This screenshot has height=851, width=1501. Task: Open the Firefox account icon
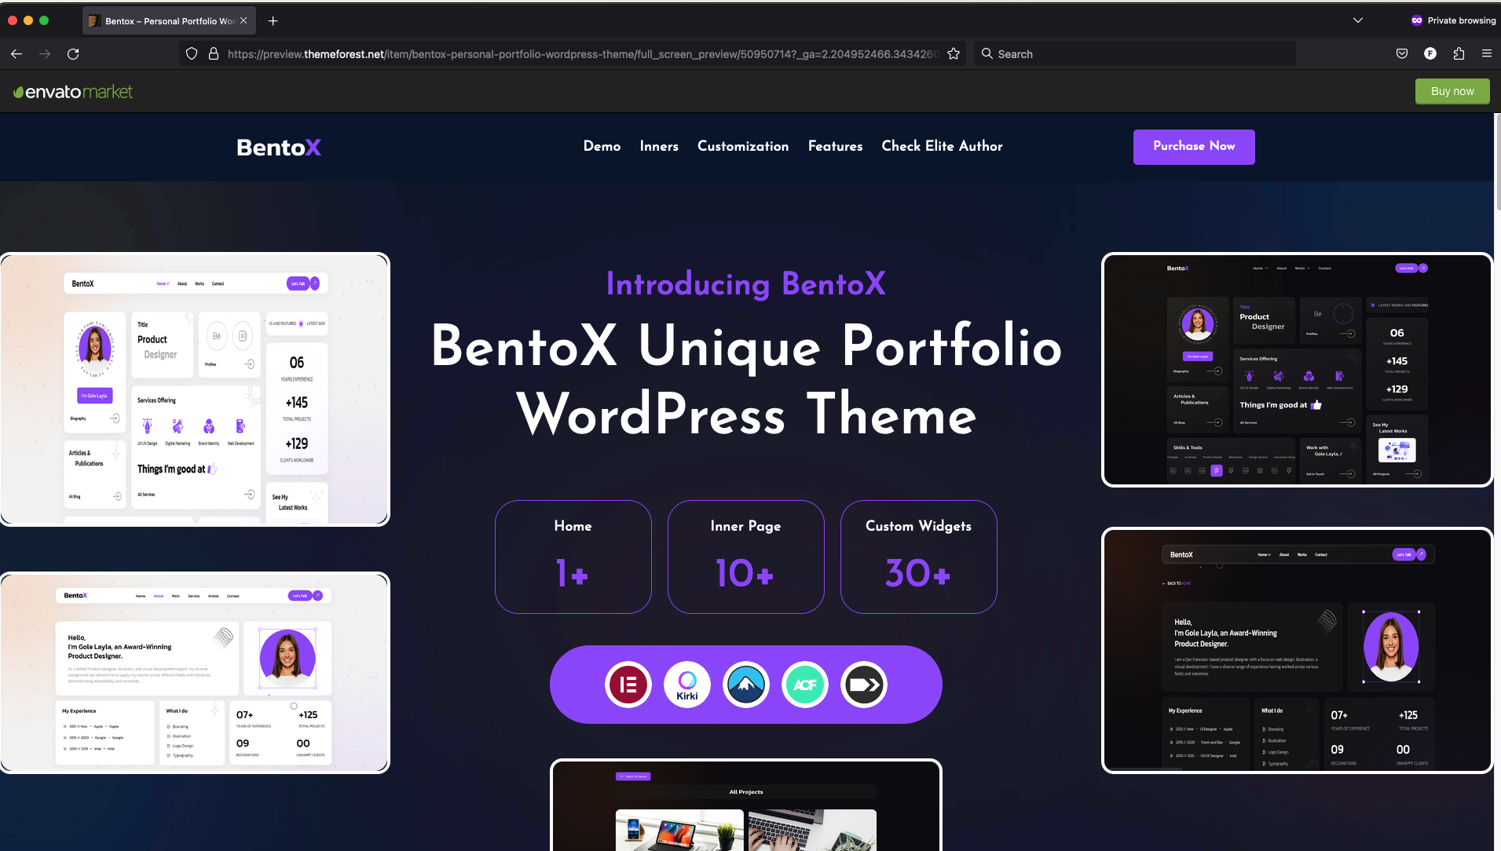pos(1430,54)
